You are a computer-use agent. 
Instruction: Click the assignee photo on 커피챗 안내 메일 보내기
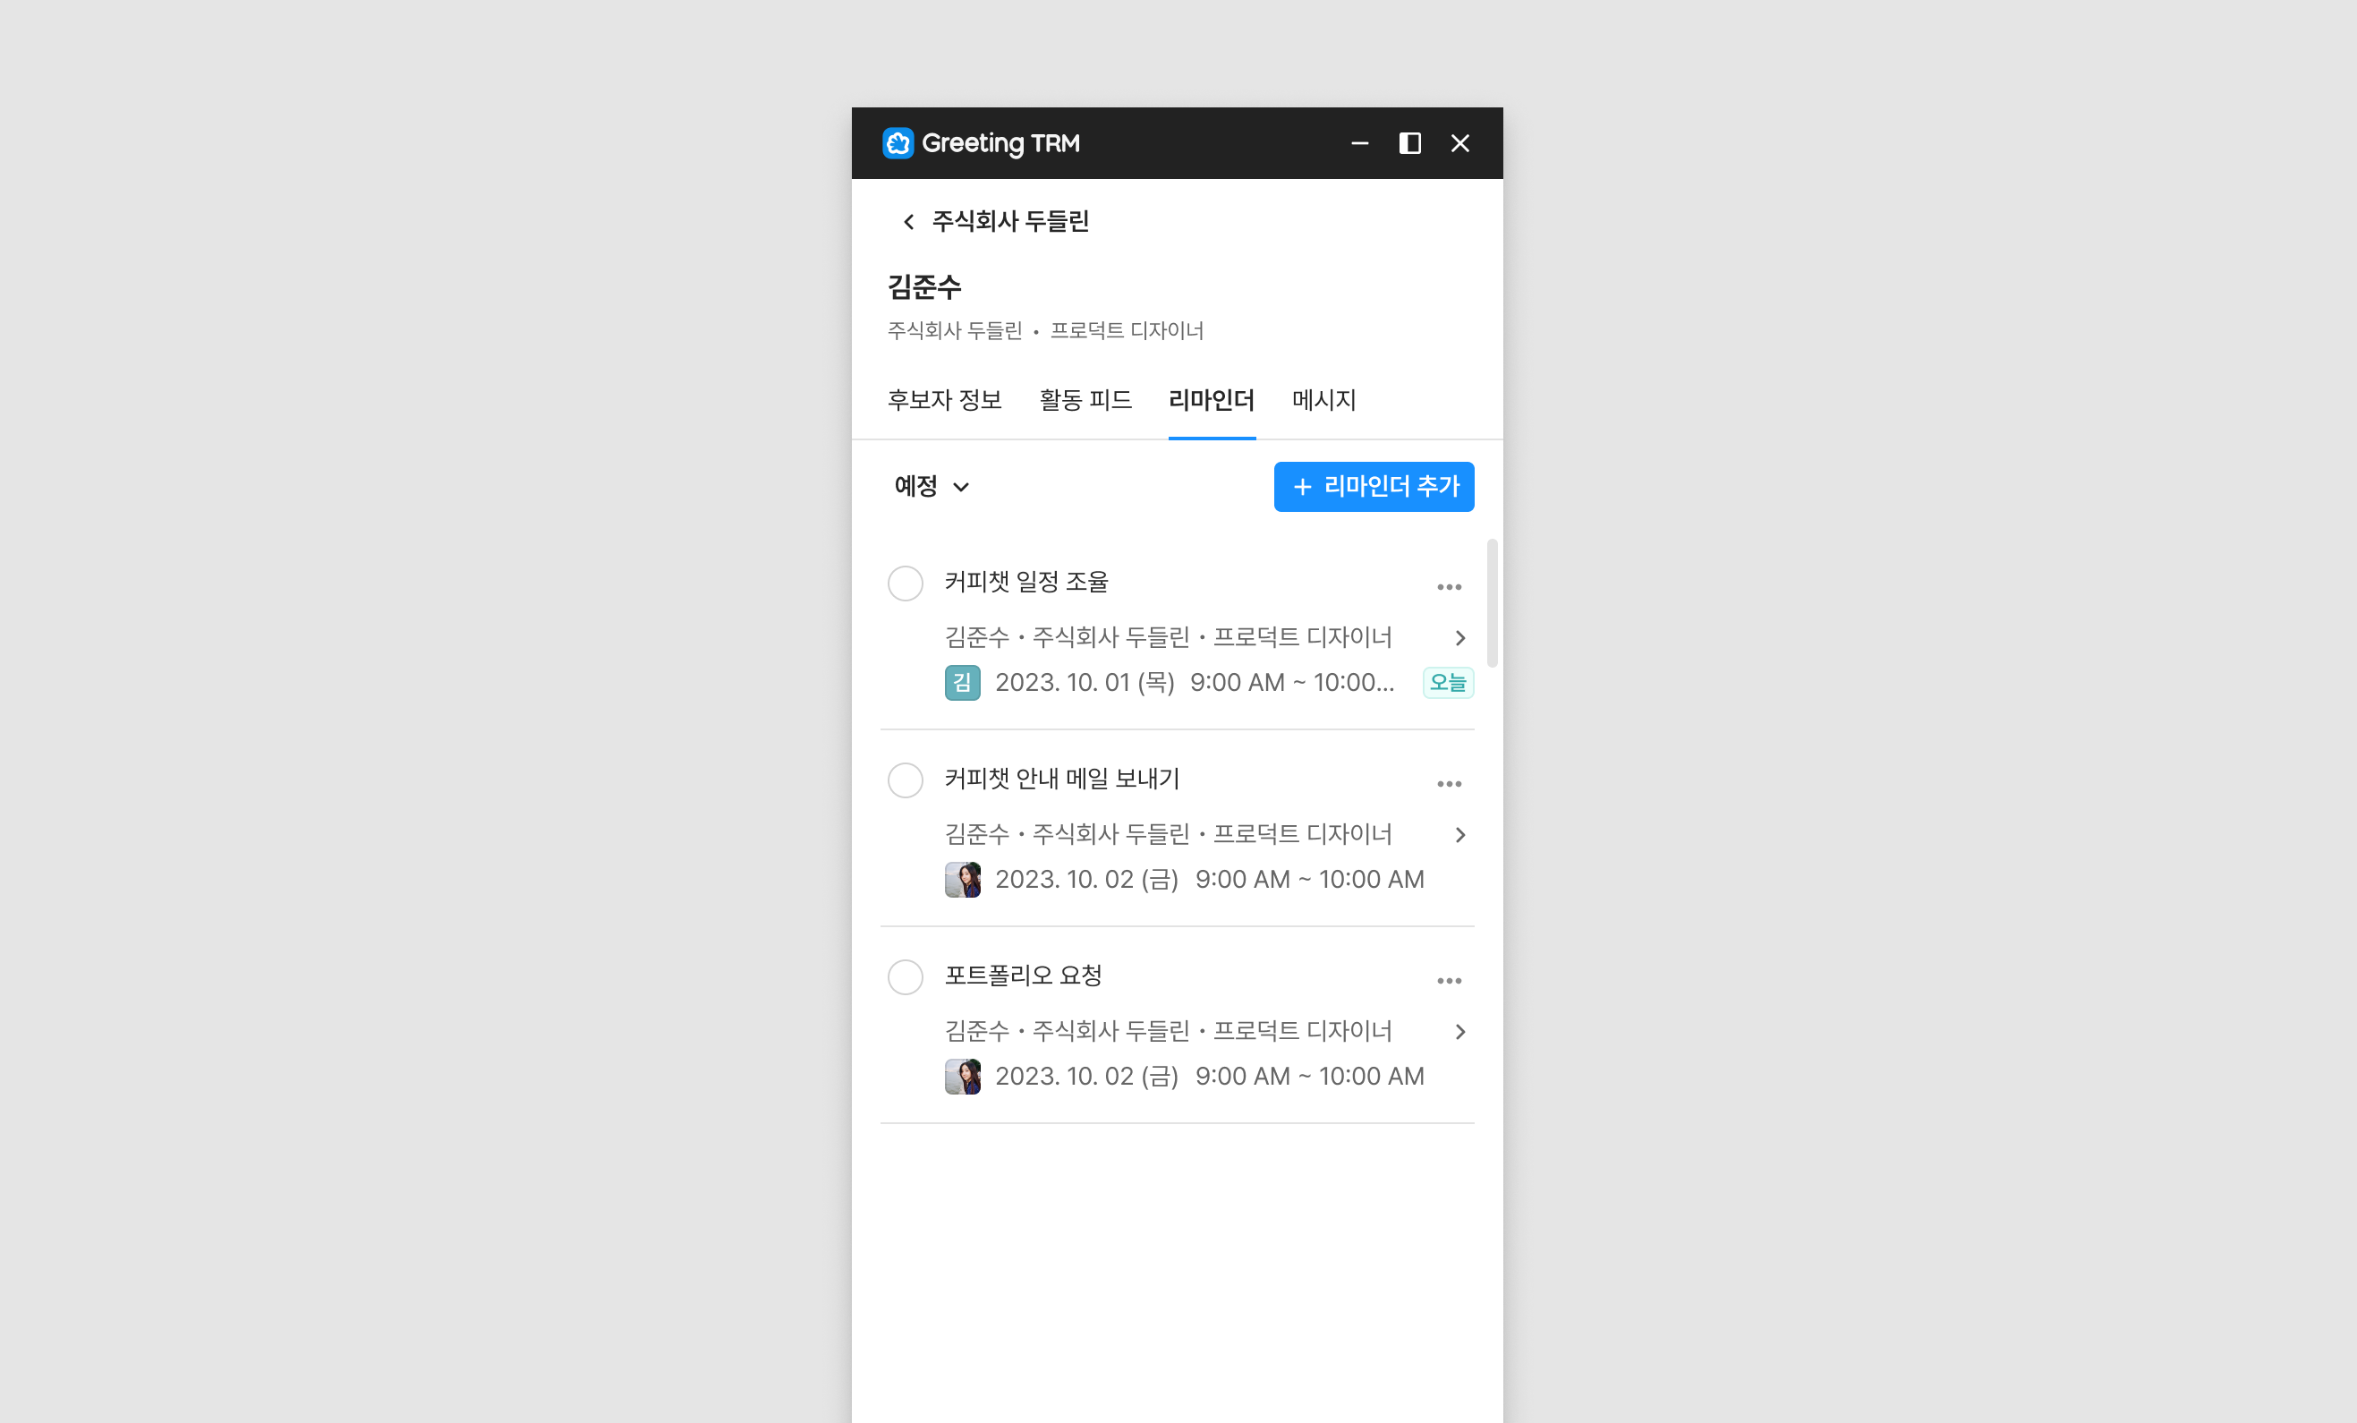962,880
